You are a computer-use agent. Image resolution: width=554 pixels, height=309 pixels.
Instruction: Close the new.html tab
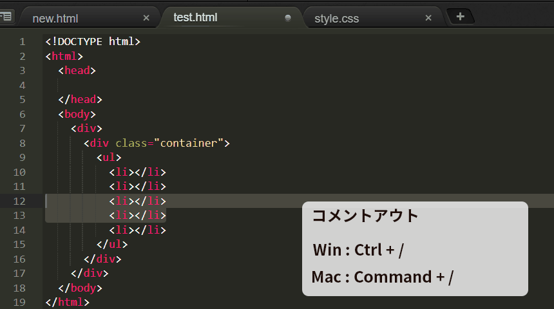(146, 18)
